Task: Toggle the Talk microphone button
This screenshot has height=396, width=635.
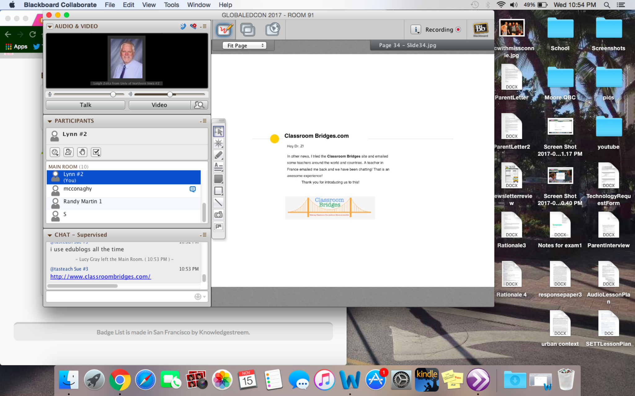Action: pyautogui.click(x=86, y=105)
